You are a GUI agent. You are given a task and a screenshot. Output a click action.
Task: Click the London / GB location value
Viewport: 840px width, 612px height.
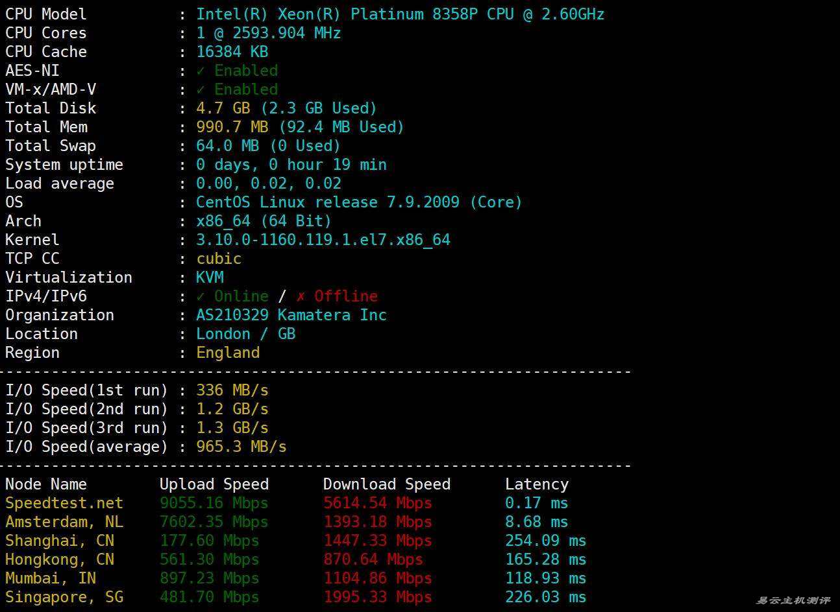coord(245,334)
